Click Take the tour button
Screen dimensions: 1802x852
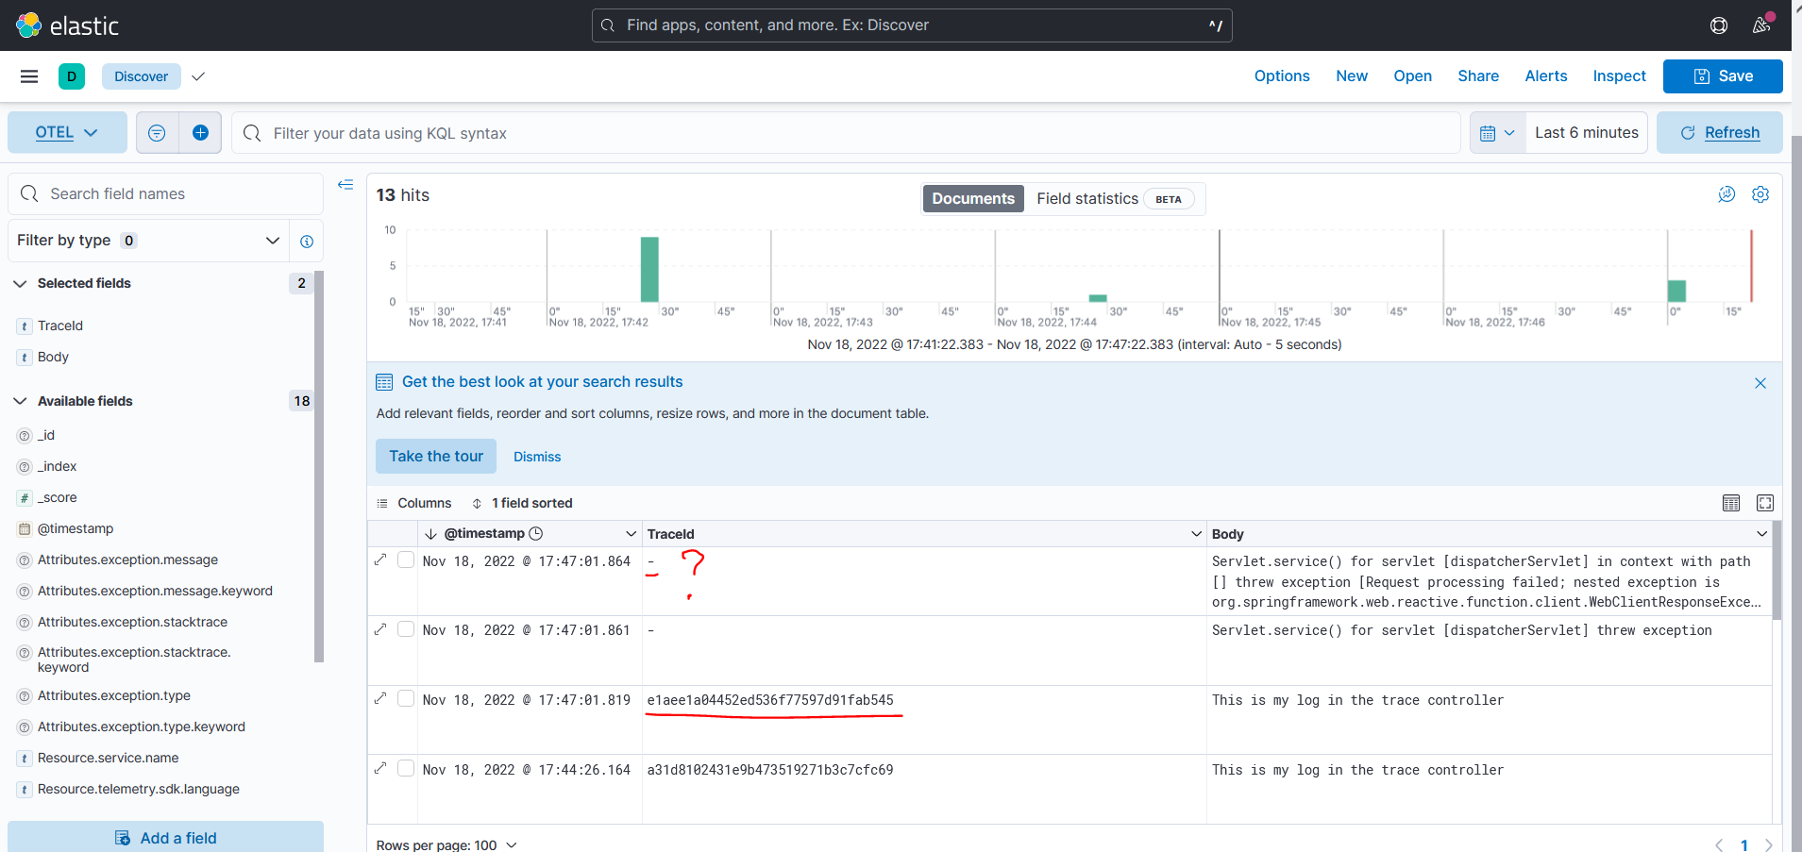[436, 457]
